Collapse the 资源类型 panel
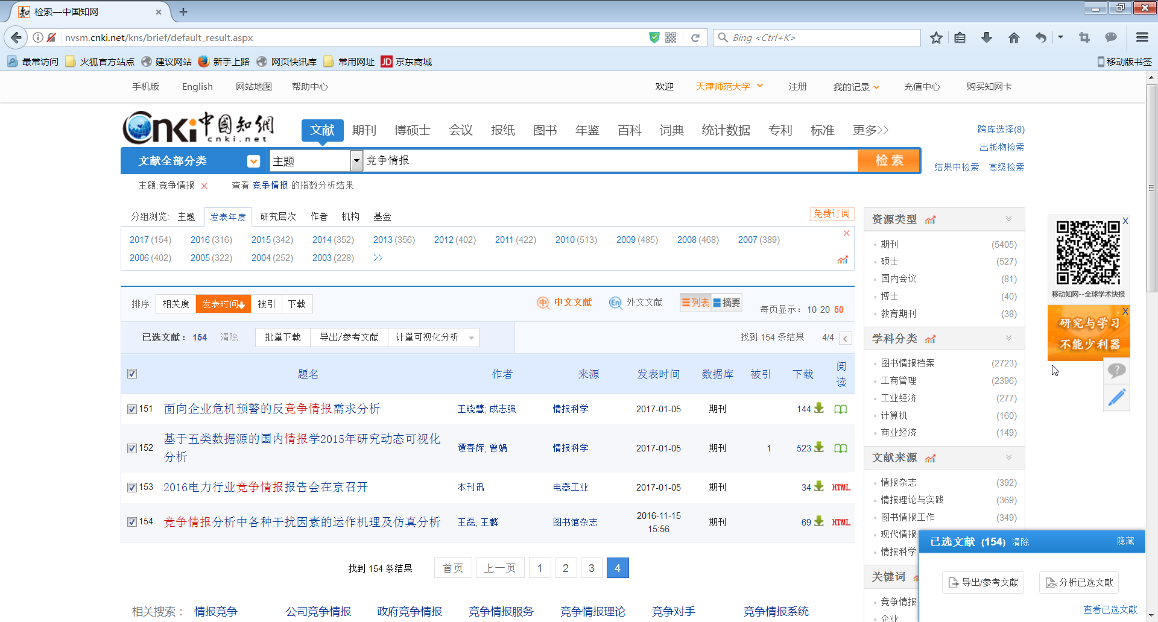This screenshot has height=622, width=1158. [x=1008, y=219]
